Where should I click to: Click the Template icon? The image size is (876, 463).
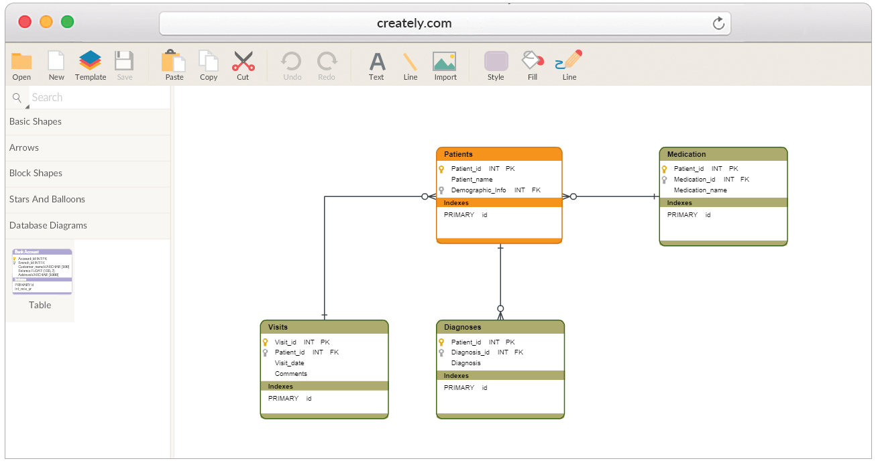click(90, 64)
